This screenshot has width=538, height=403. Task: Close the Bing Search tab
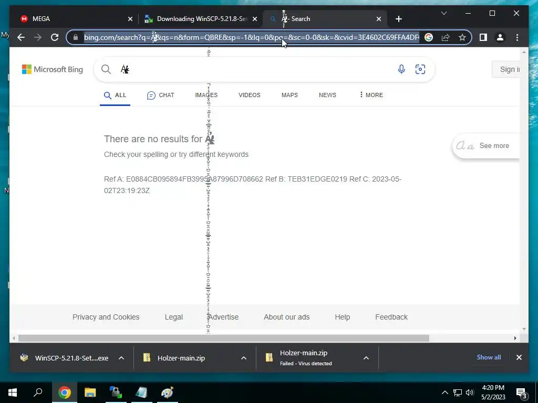click(x=378, y=19)
